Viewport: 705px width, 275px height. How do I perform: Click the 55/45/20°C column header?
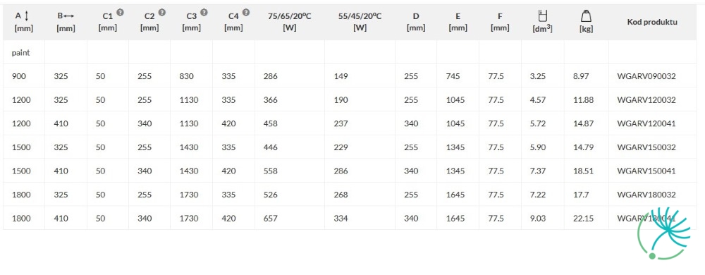pyautogui.click(x=360, y=22)
